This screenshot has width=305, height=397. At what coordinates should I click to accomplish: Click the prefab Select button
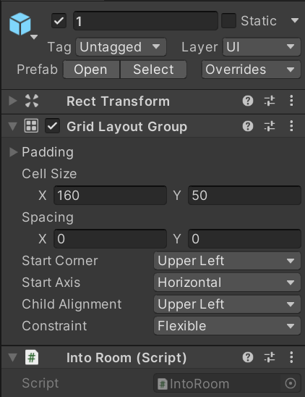153,70
